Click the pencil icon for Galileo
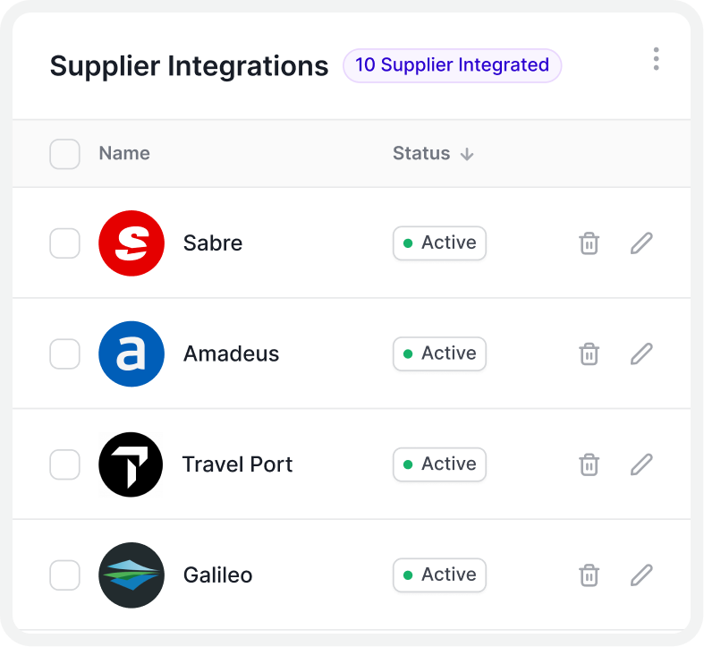704x647 pixels. point(641,575)
